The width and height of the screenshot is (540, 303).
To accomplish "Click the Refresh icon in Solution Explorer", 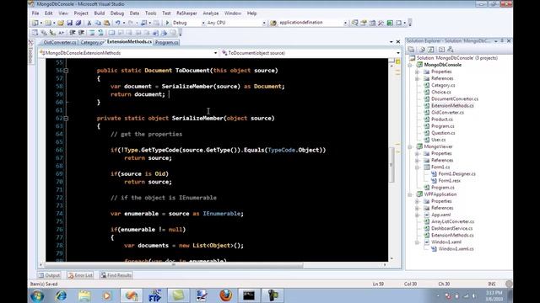I will click(x=431, y=50).
